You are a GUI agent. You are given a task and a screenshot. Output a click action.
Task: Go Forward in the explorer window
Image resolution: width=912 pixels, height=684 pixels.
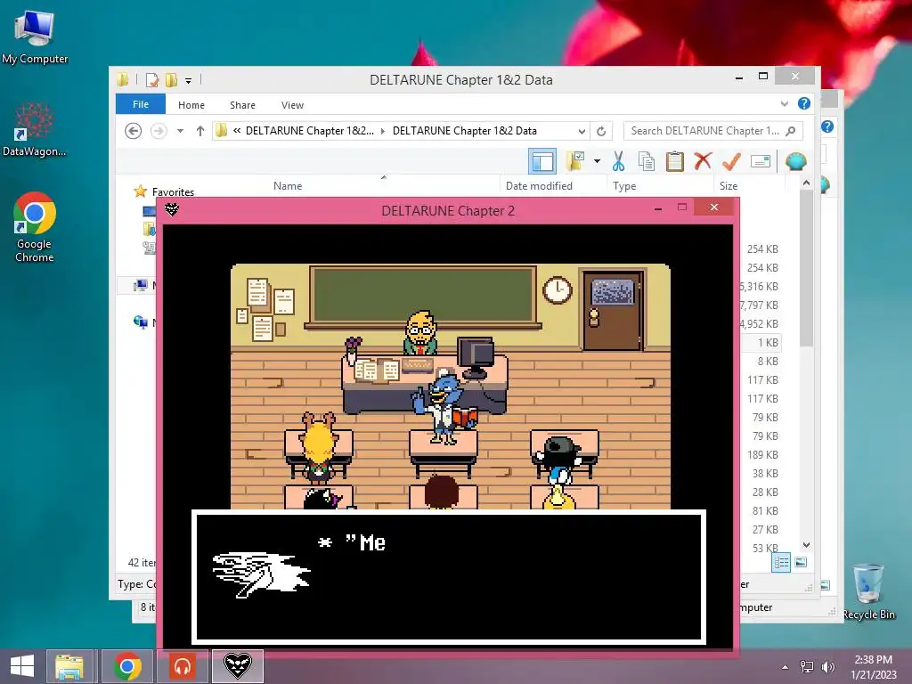159,131
